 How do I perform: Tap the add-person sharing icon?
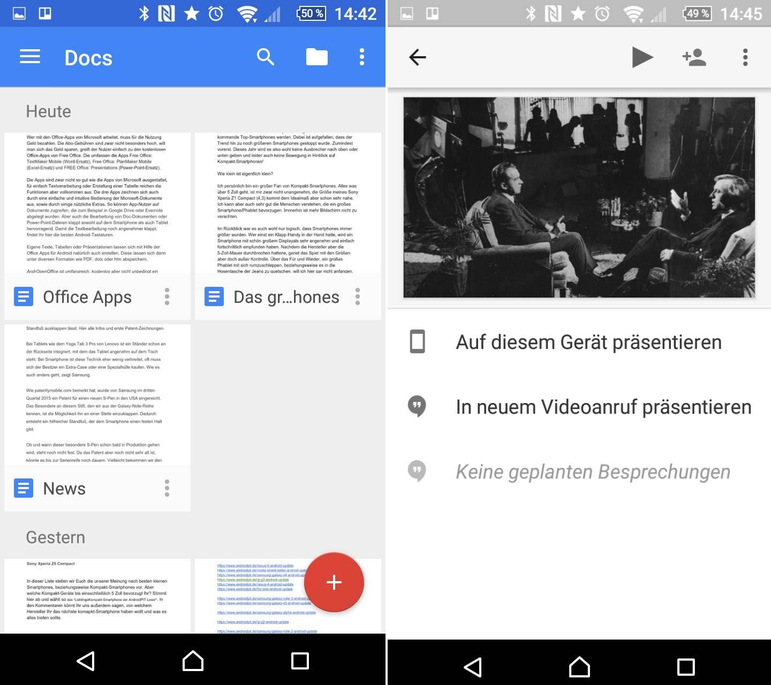pos(693,57)
